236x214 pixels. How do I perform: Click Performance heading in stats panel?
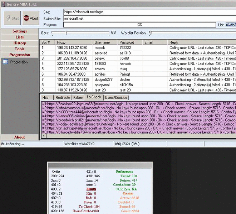[124, 172]
